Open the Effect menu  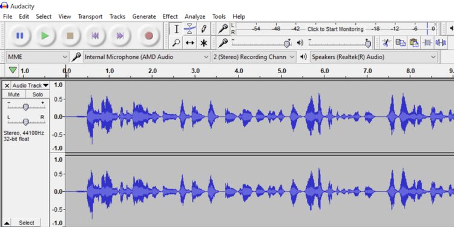[x=170, y=16]
